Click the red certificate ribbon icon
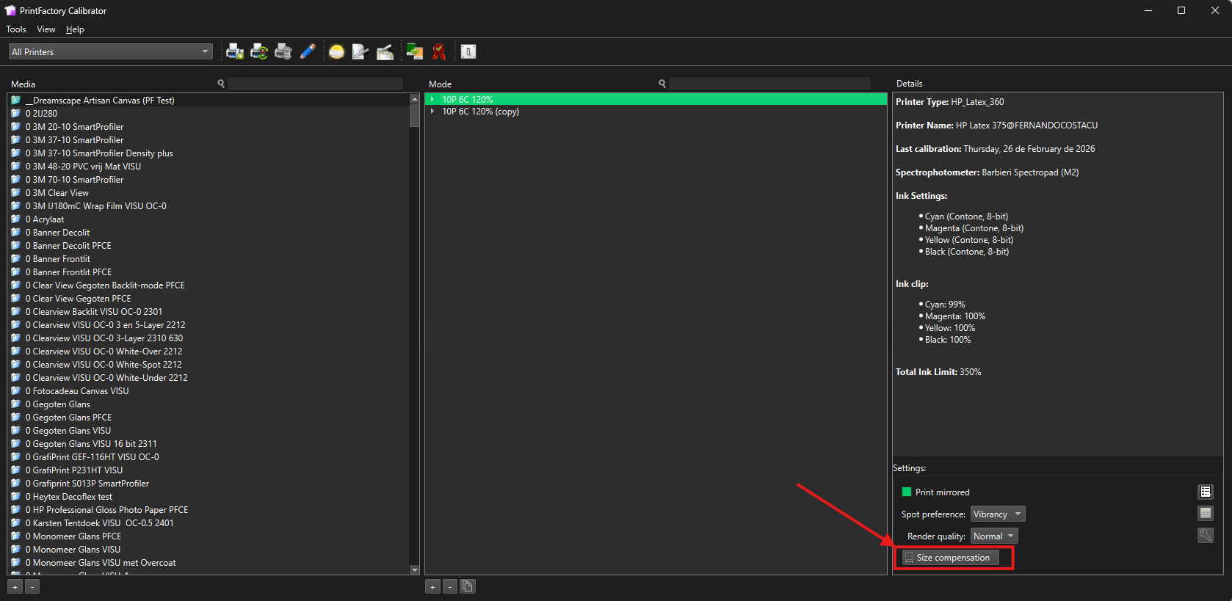The height and width of the screenshot is (601, 1232). click(x=439, y=51)
